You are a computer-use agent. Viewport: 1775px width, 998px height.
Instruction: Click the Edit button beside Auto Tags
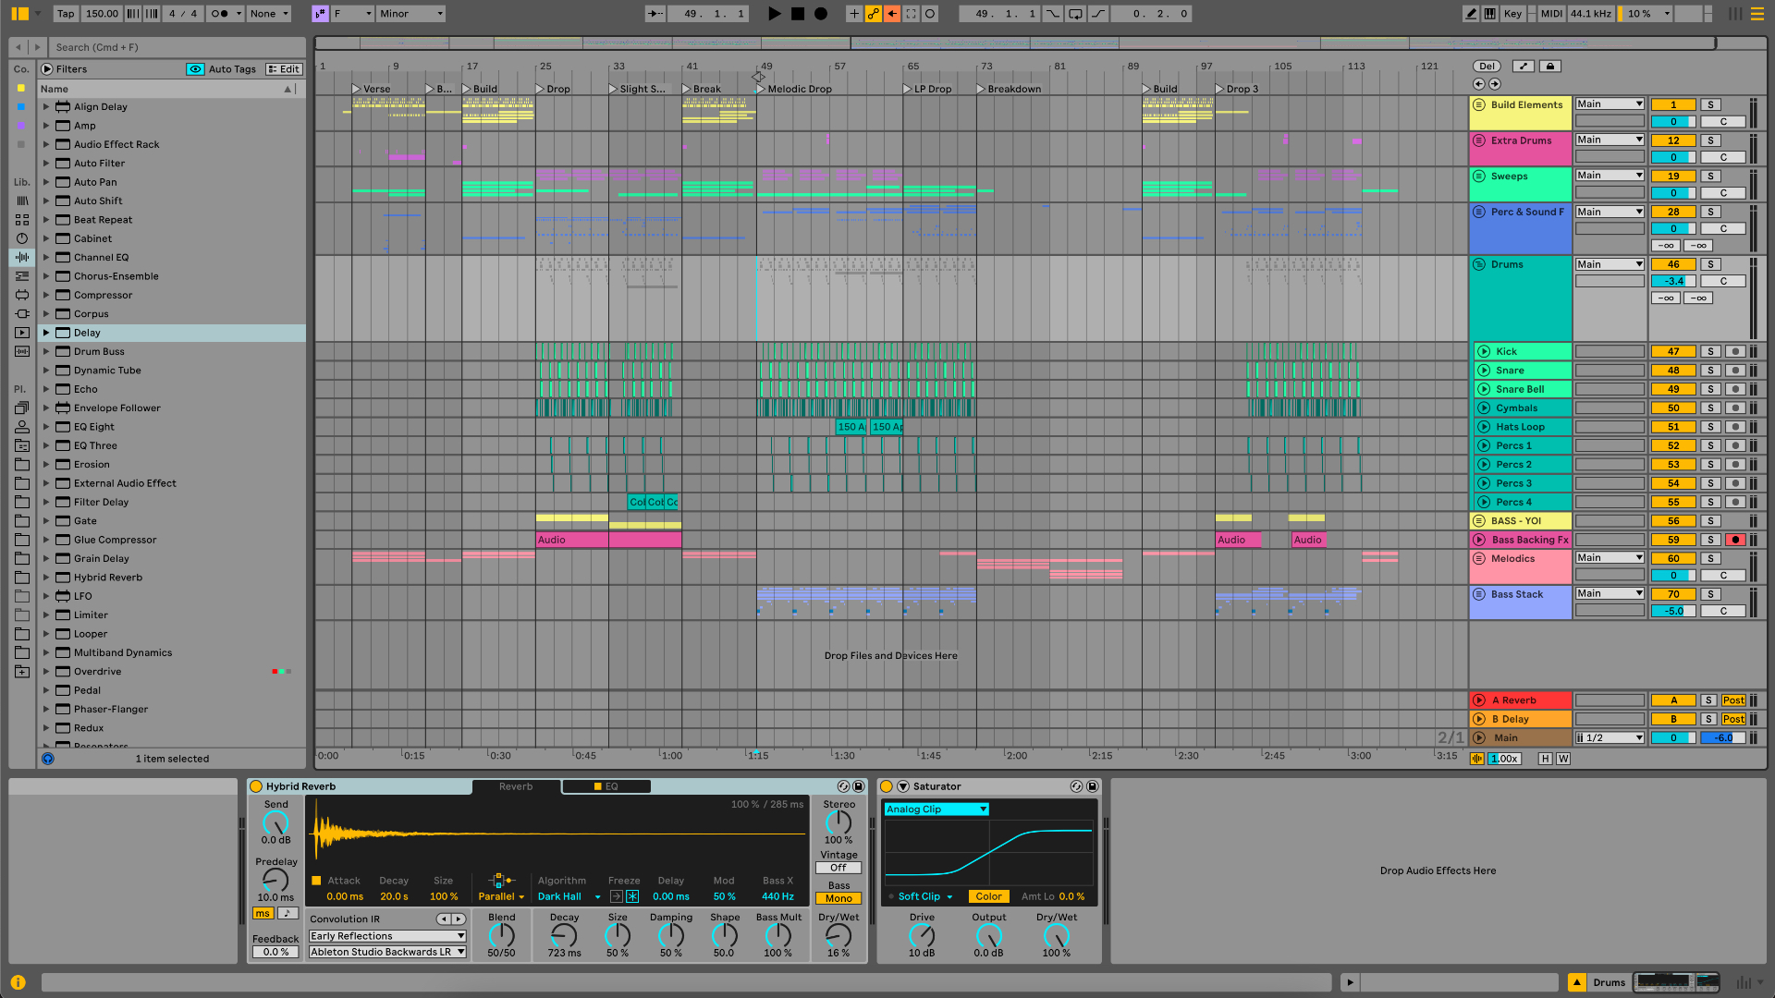283,68
